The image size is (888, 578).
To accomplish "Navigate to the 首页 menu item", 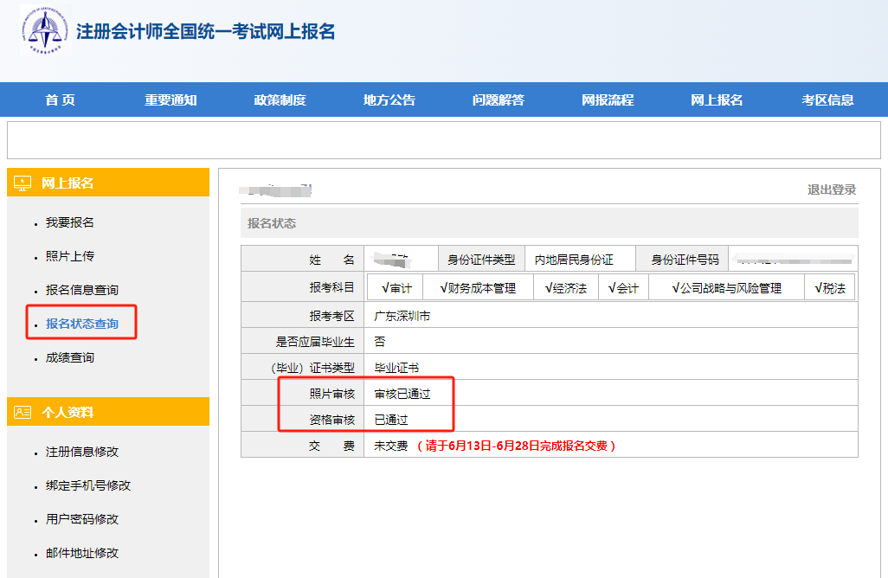I will point(57,100).
